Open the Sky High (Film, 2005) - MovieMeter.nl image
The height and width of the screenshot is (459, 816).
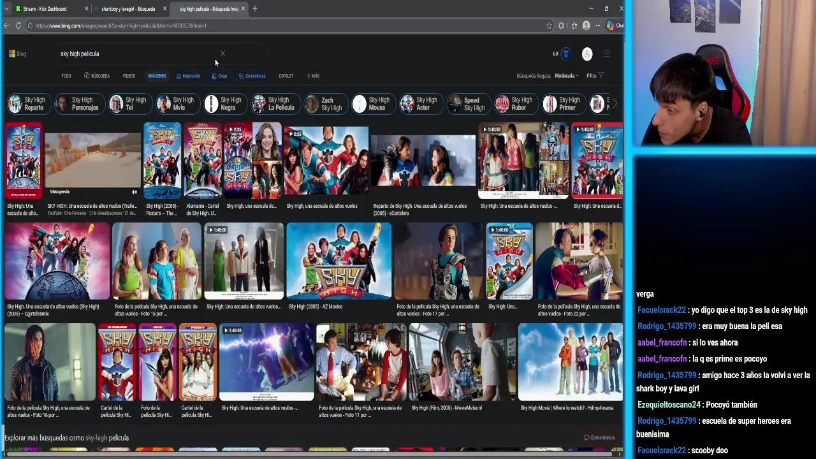(x=462, y=361)
